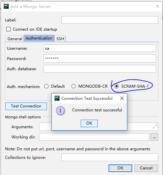Click the 'Mongo shell options' section label
Screen dimensions: 163x175
pos(23,117)
